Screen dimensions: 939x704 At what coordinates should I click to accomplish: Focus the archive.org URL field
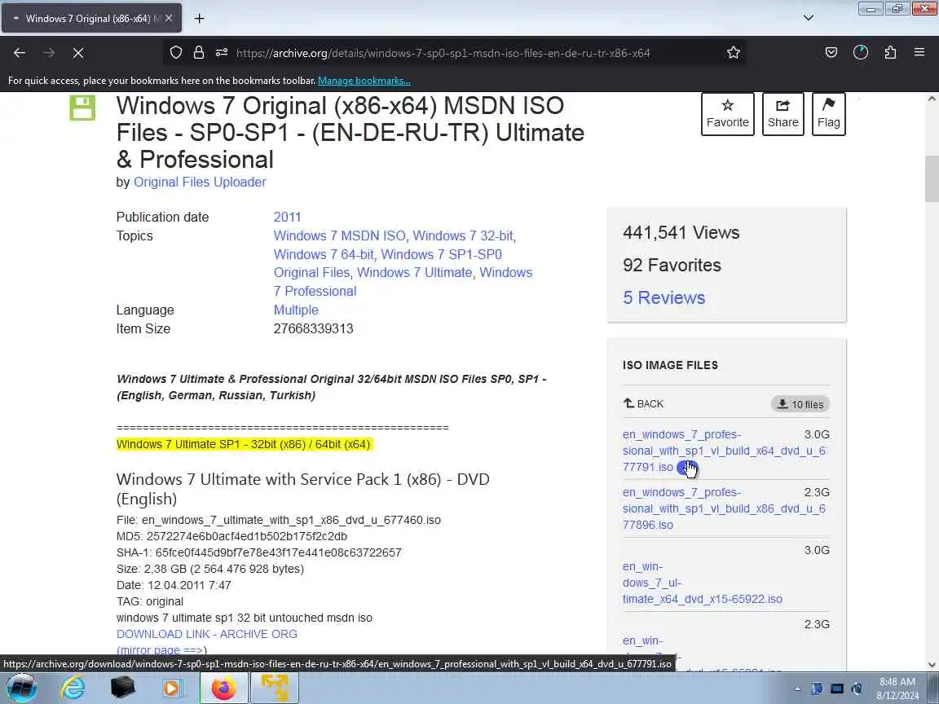443,53
